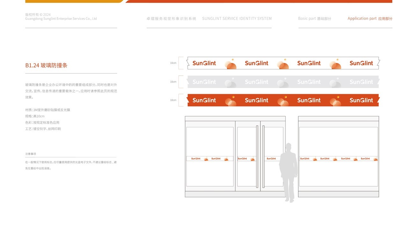Click the right door handle bar
This screenshot has height=229, width=408.
tap(263, 156)
